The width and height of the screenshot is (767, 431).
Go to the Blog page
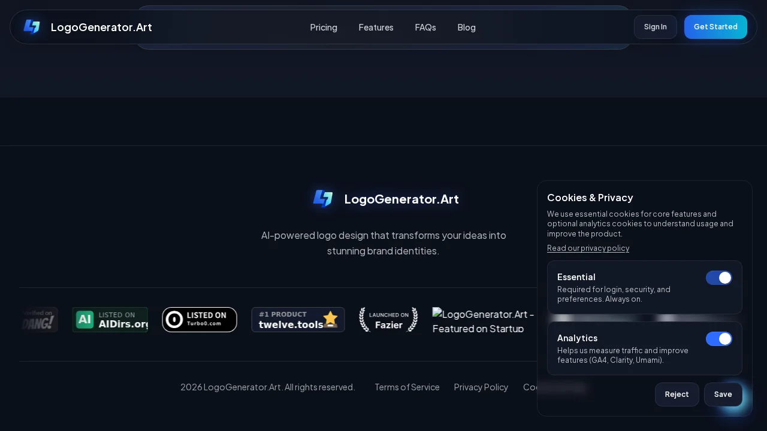click(466, 28)
